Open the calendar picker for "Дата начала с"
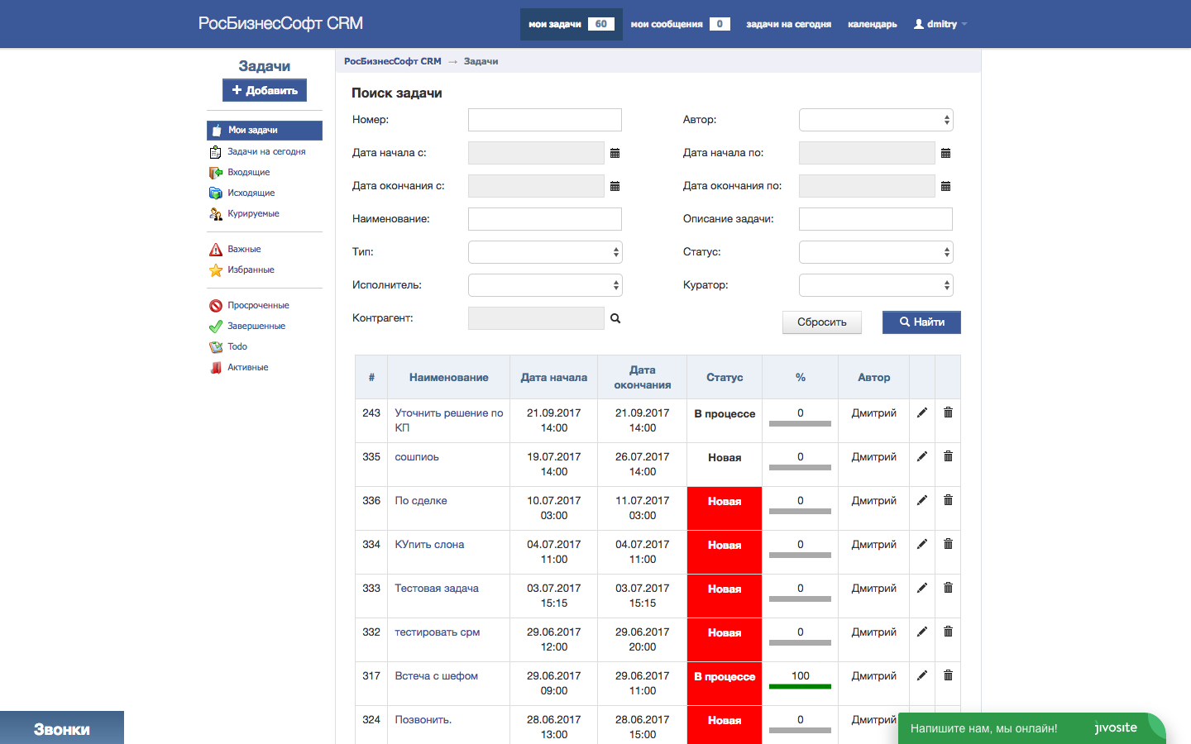 point(614,153)
